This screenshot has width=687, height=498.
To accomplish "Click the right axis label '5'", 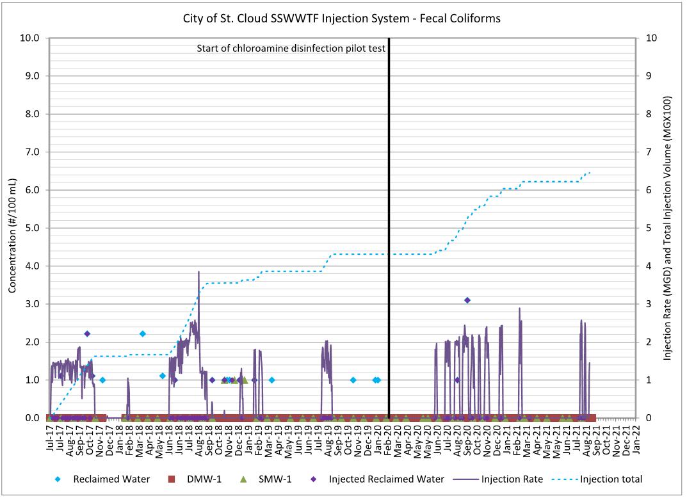I will coord(649,228).
